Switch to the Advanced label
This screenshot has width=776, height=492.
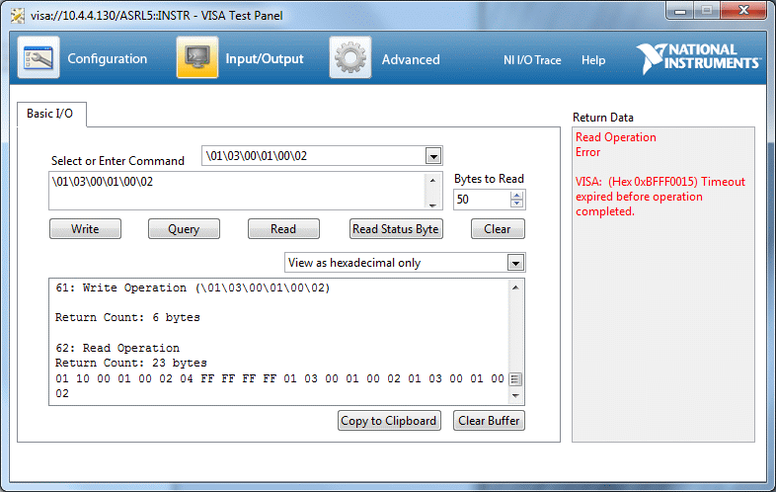pos(411,60)
